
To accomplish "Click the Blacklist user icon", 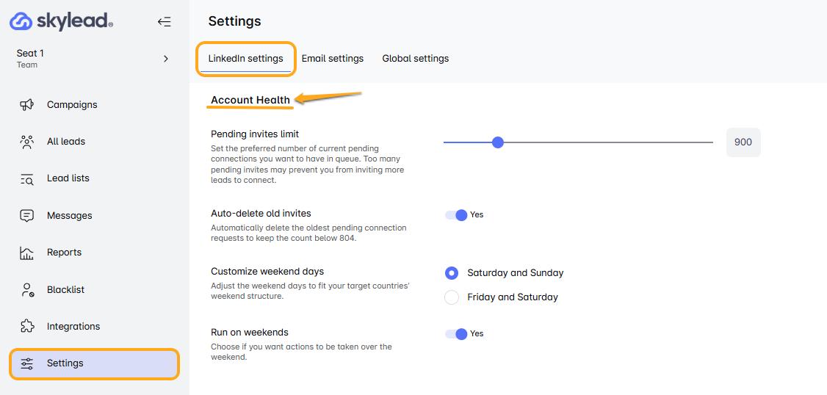I will 27,290.
